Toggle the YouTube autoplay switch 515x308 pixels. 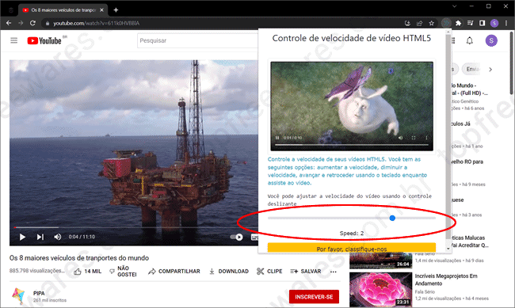point(236,237)
